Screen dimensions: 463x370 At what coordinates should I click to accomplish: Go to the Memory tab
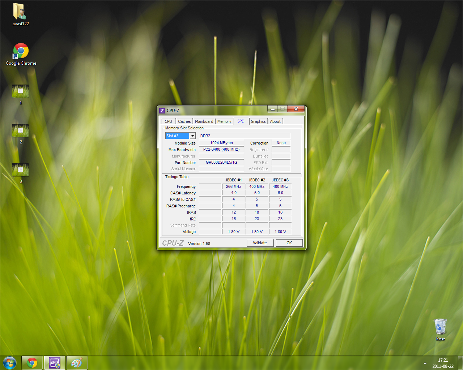[224, 121]
